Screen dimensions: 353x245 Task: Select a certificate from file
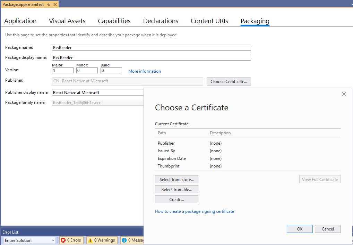pyautogui.click(x=176, y=189)
